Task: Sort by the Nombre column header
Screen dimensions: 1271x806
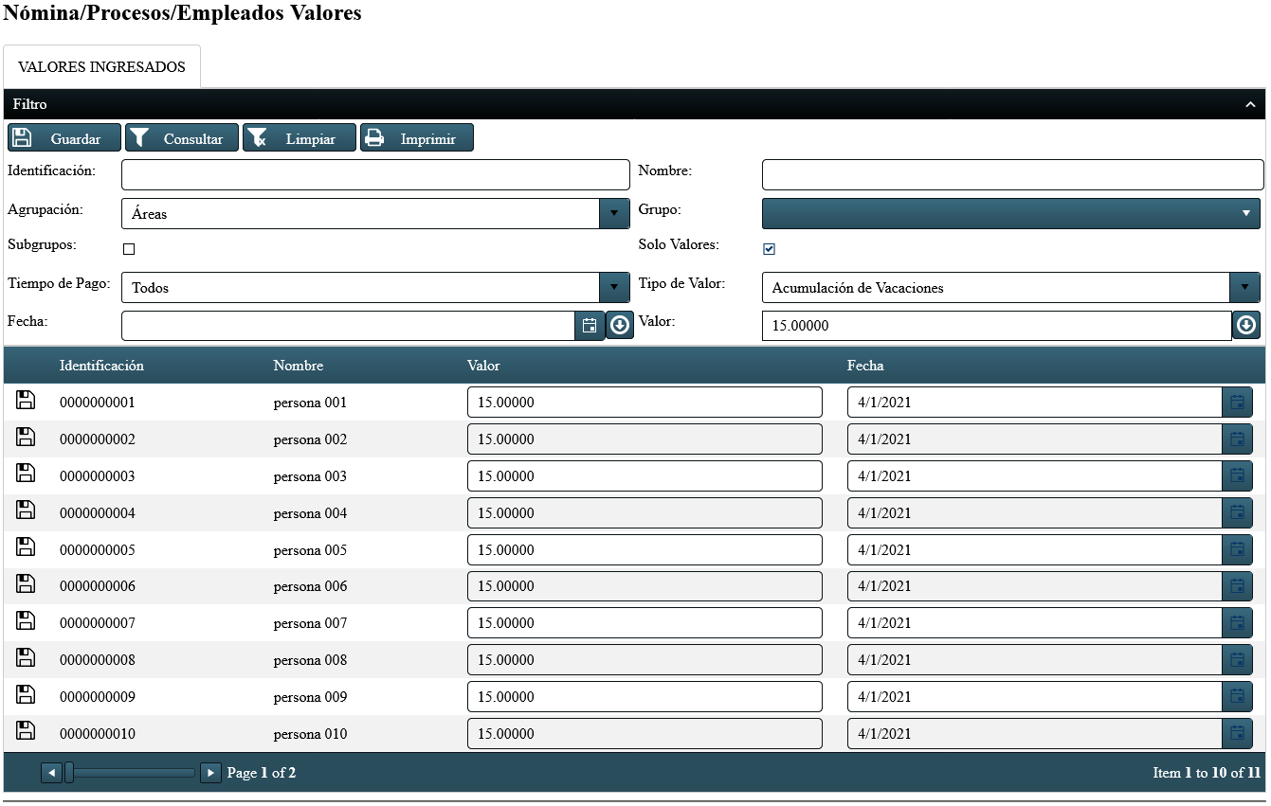Action: 299,366
